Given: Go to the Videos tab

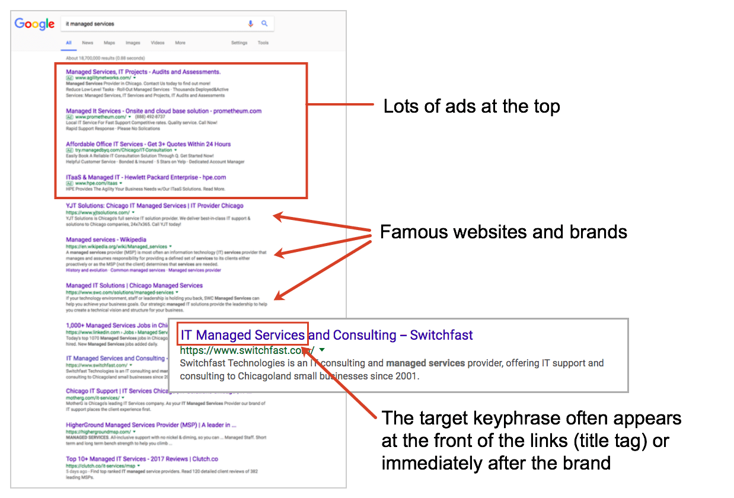Looking at the screenshot, I should [158, 43].
